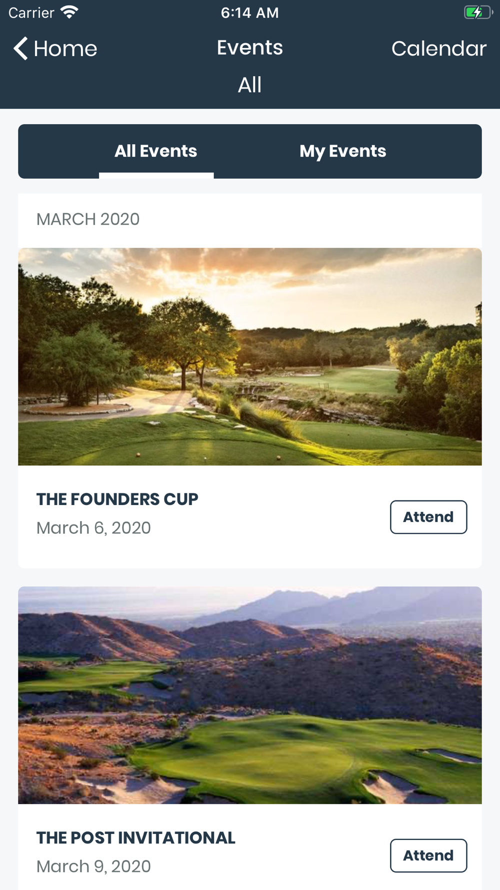Go back to Home
Screen dimensions: 500x890
pos(55,49)
